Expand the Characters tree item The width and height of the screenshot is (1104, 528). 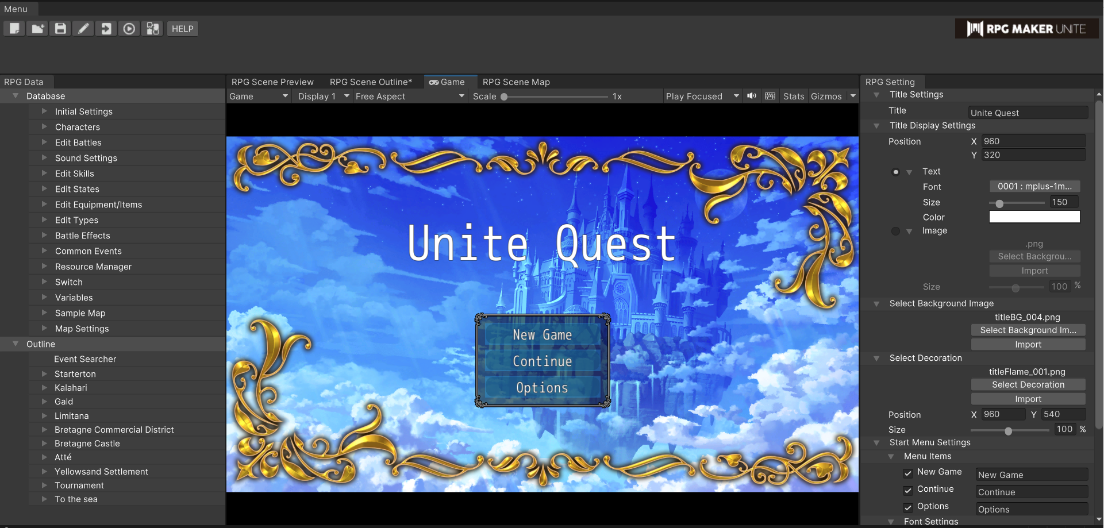44,127
